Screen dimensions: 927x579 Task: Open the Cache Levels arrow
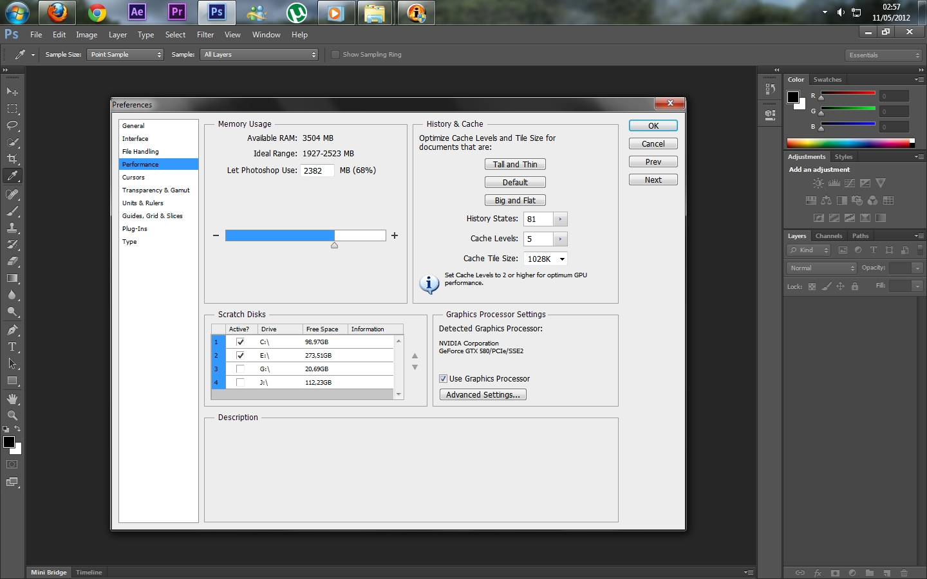(x=560, y=239)
